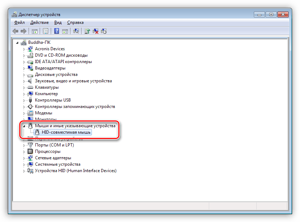The height and width of the screenshot is (222, 300).
Task: Click the Update driver software icon
Action: pyautogui.click(x=87, y=31)
